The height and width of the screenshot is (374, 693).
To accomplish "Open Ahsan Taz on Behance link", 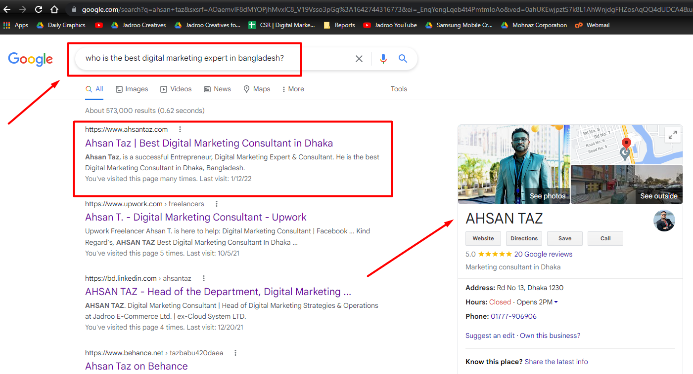I will pos(137,366).
